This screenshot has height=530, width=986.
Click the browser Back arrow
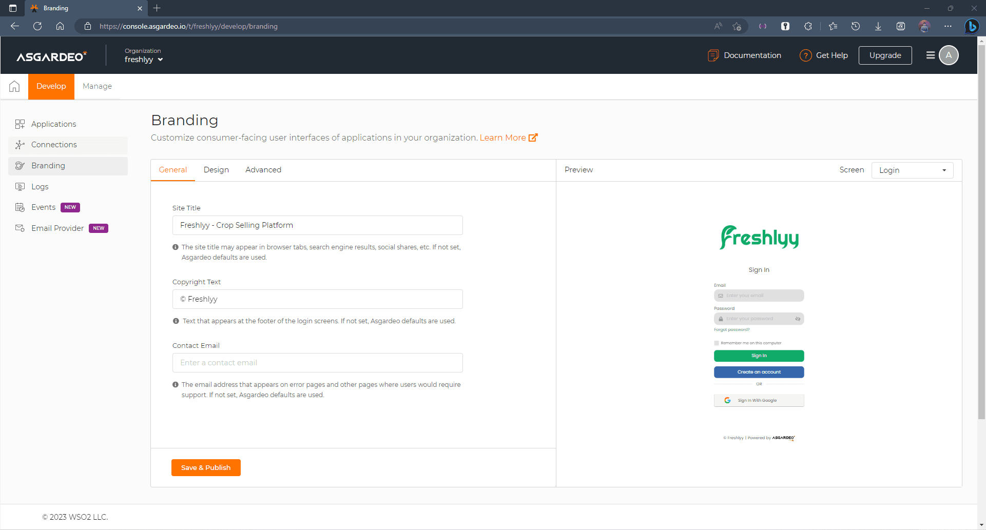(x=15, y=26)
